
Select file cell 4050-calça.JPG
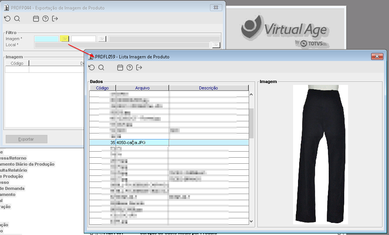click(142, 143)
